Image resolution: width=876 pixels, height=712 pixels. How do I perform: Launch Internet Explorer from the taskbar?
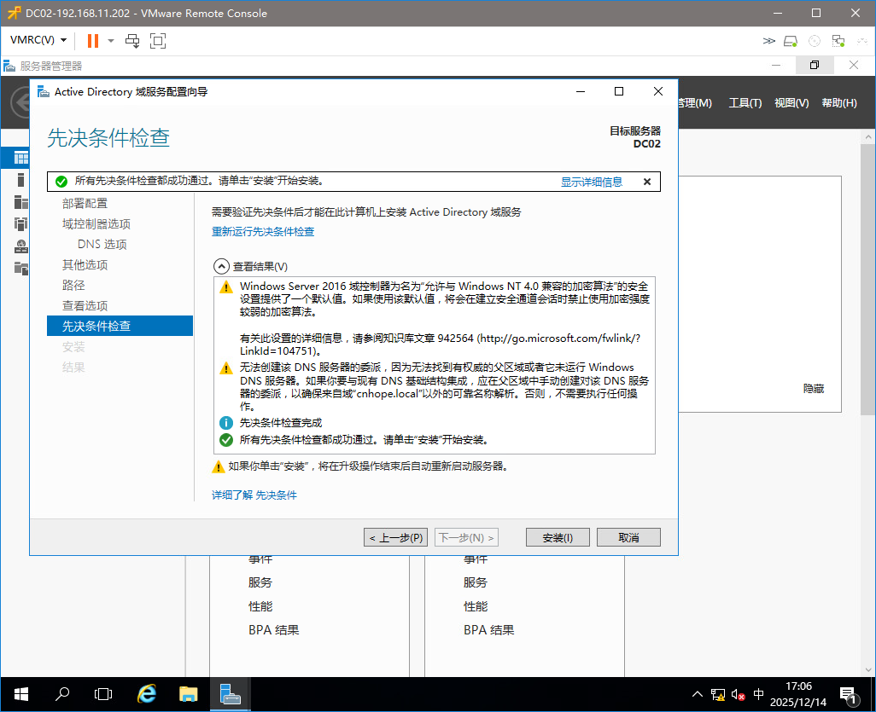146,694
